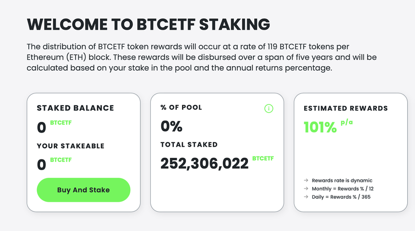Screen dimensions: 415x231
Task: Click the BTCETF label beside total staked number
Action: [263, 158]
